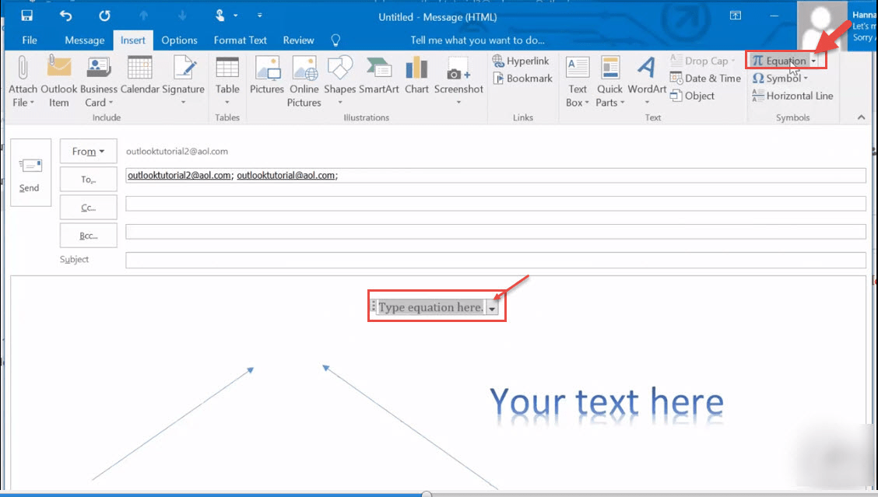This screenshot has width=878, height=497.
Task: Open the equation options dropdown arrow
Action: tap(492, 308)
